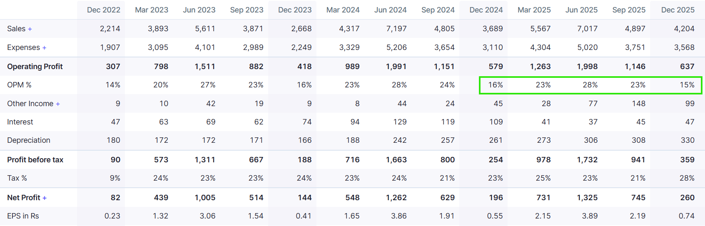Click the Dec 2025 column header

(678, 10)
